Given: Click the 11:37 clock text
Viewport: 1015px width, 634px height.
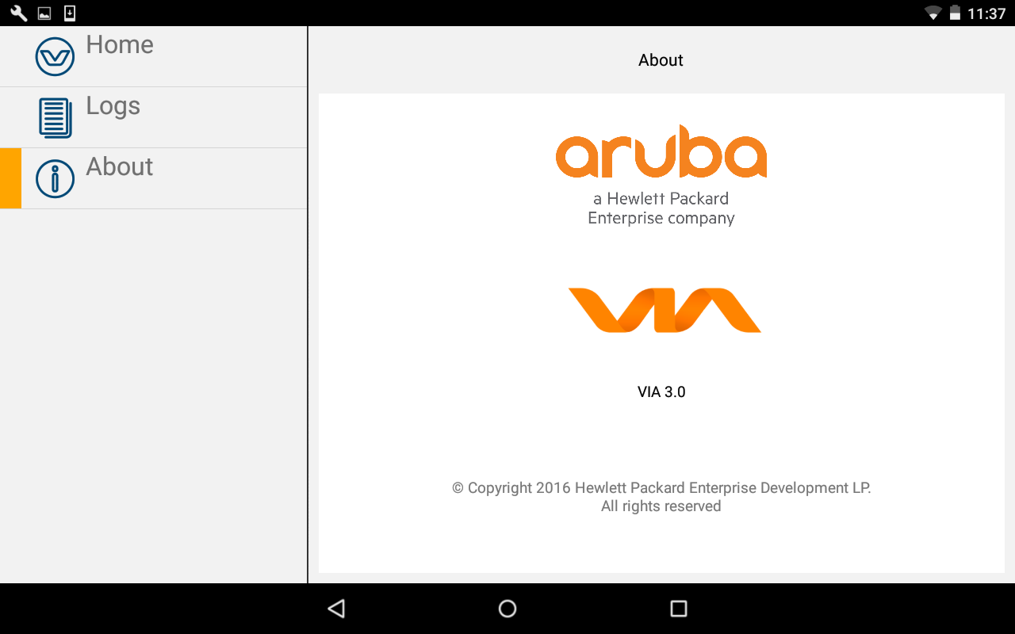Looking at the screenshot, I should point(986,13).
